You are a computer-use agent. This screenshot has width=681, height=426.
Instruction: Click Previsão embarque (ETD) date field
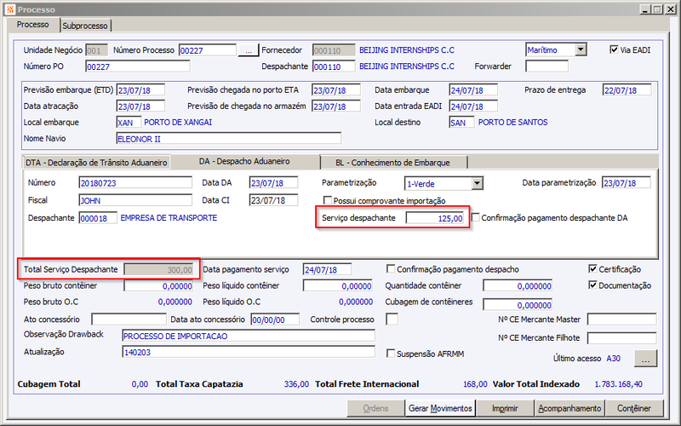(140, 90)
